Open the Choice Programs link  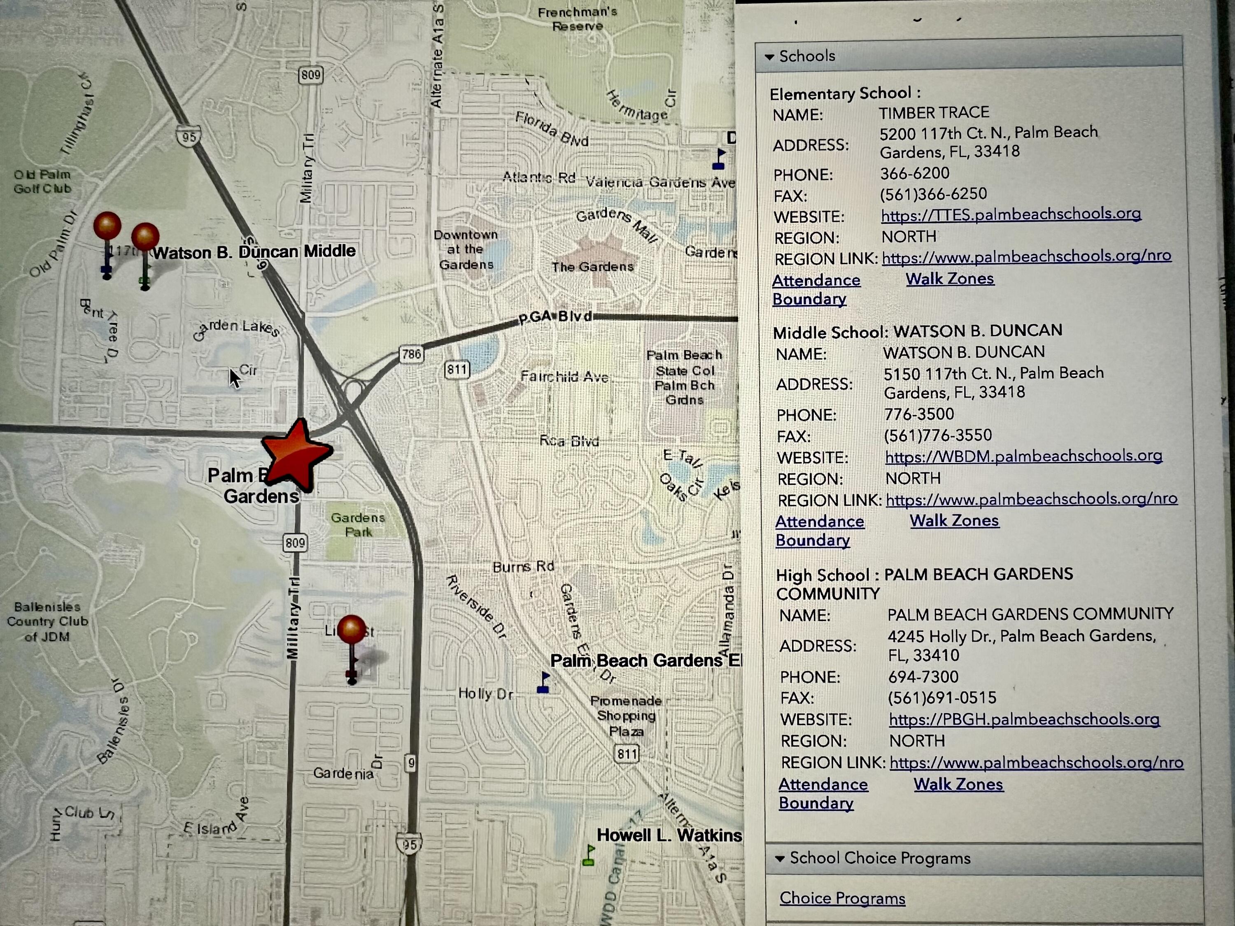(842, 898)
